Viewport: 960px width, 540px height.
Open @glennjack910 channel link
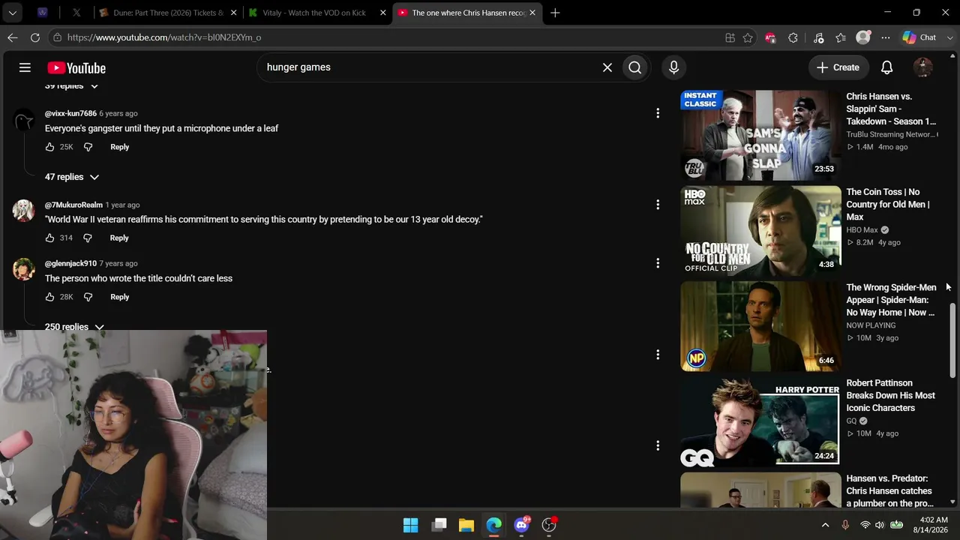70,263
